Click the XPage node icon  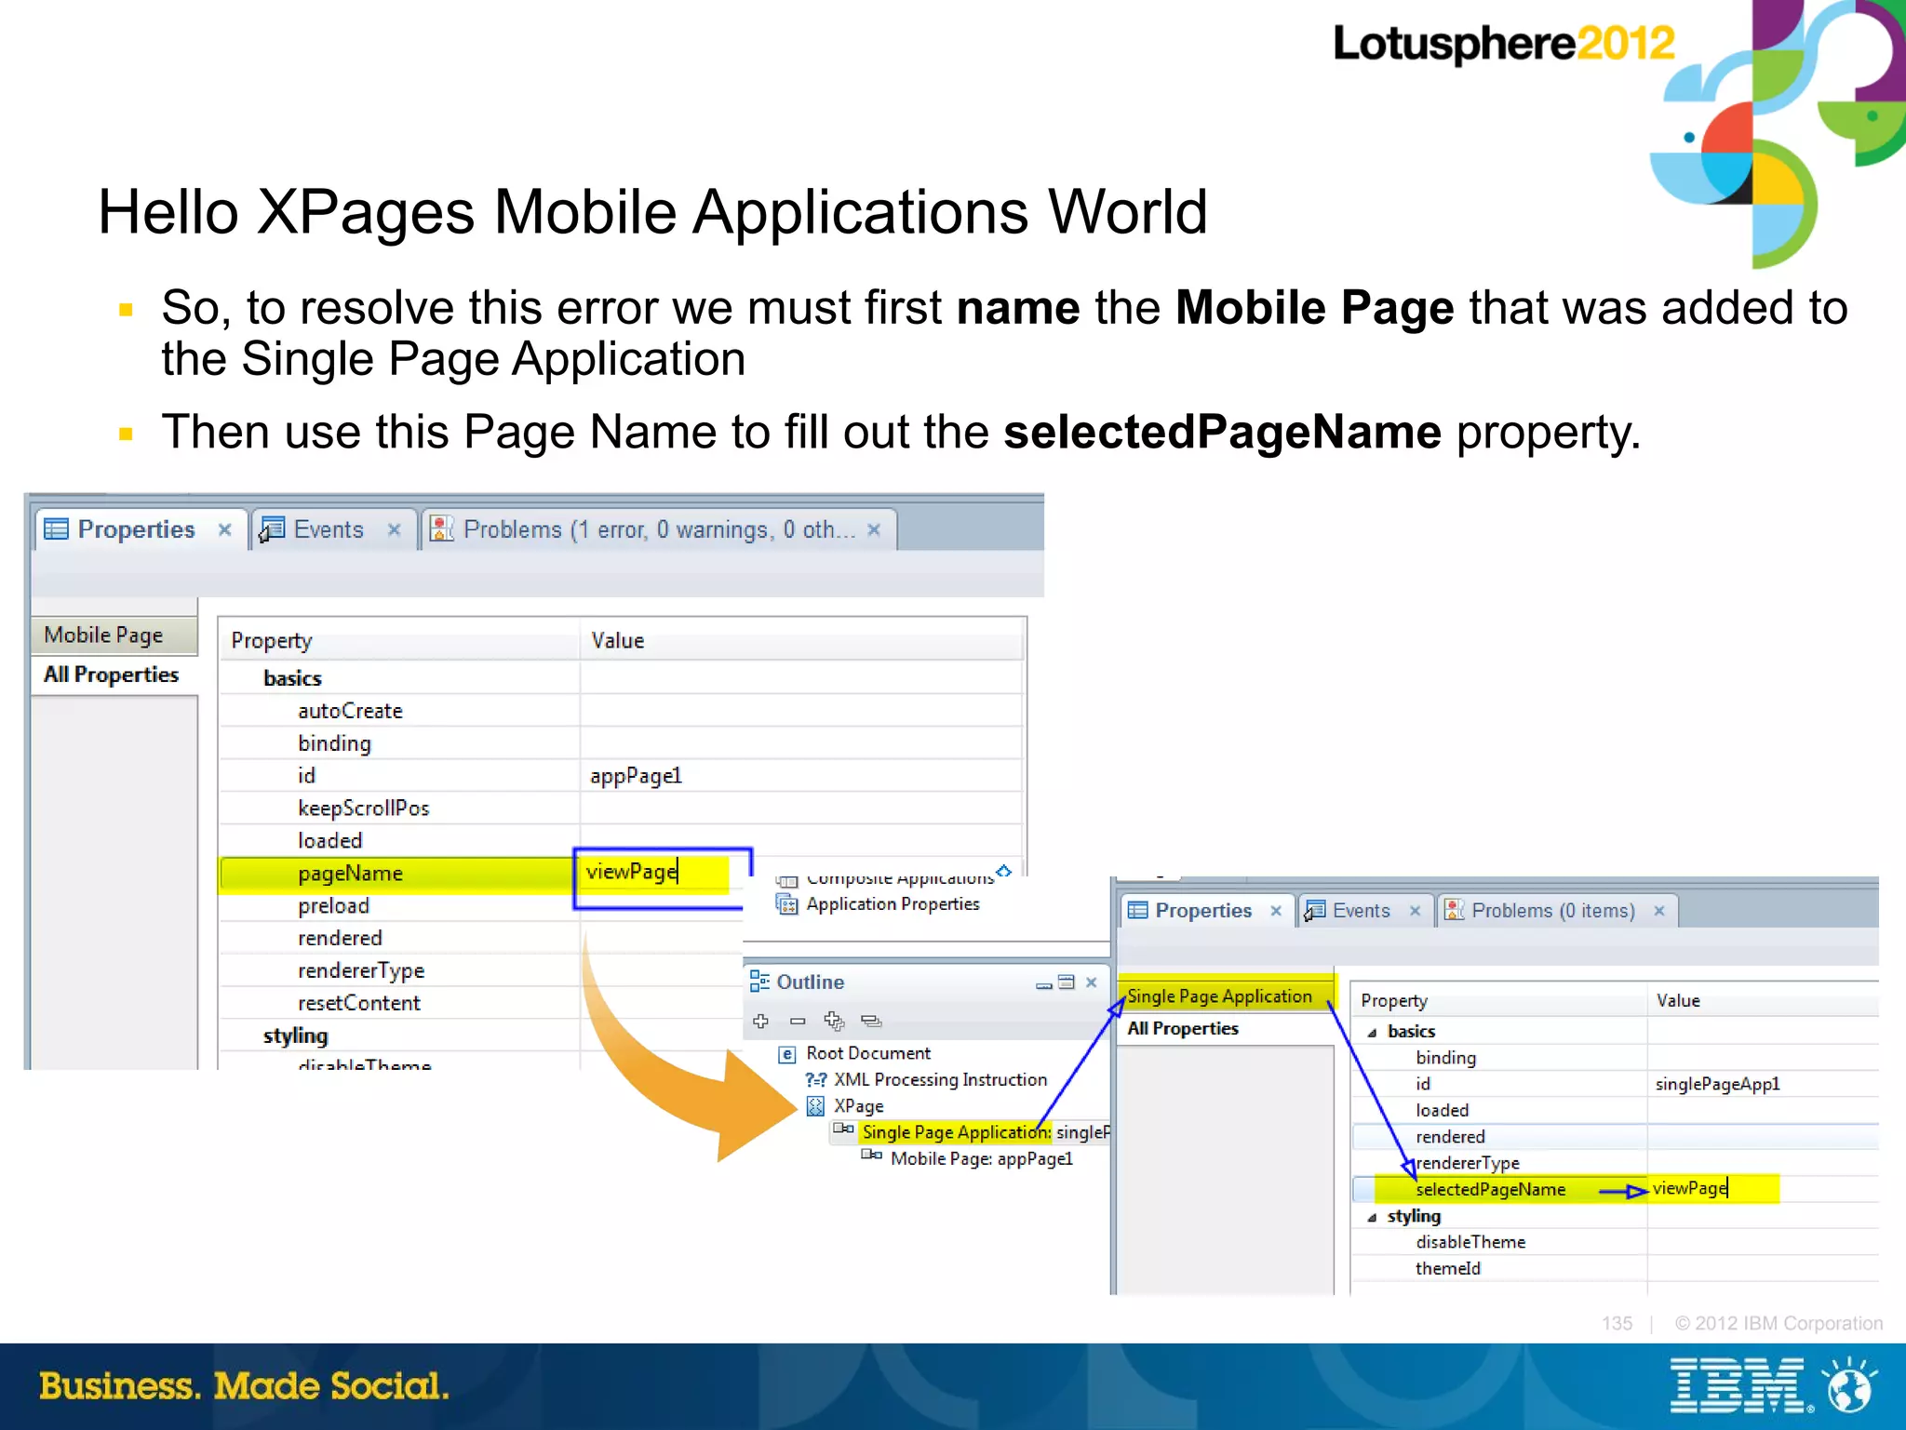(815, 1106)
